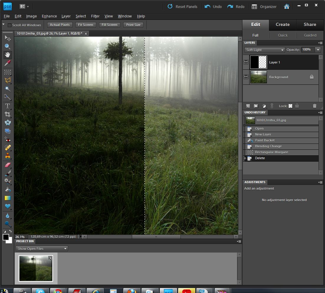Click the black foreground color swatch
Screen dimensions: 325x293
pos(6,237)
